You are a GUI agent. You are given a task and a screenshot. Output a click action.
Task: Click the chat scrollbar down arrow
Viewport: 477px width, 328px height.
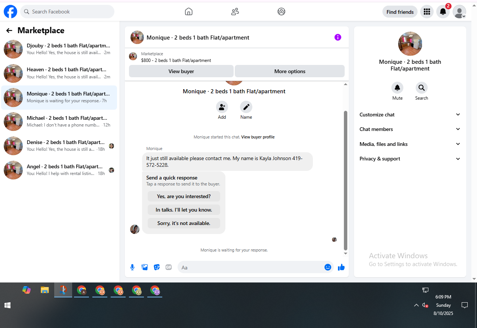345,253
